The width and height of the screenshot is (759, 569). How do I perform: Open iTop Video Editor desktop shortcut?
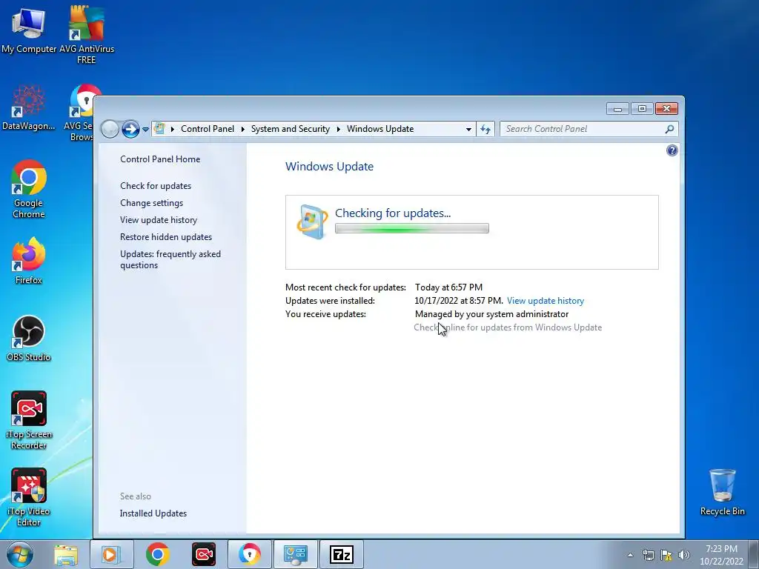click(x=29, y=497)
